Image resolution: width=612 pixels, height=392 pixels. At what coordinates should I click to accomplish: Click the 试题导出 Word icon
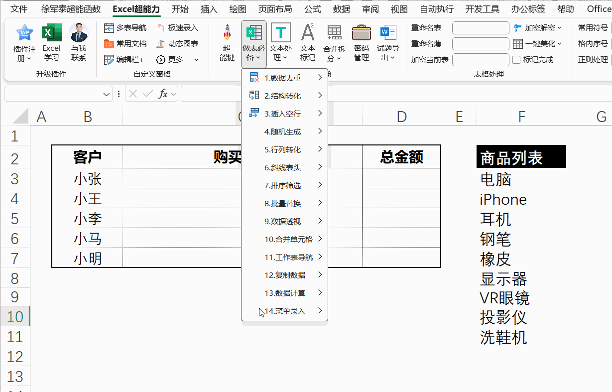tap(388, 33)
